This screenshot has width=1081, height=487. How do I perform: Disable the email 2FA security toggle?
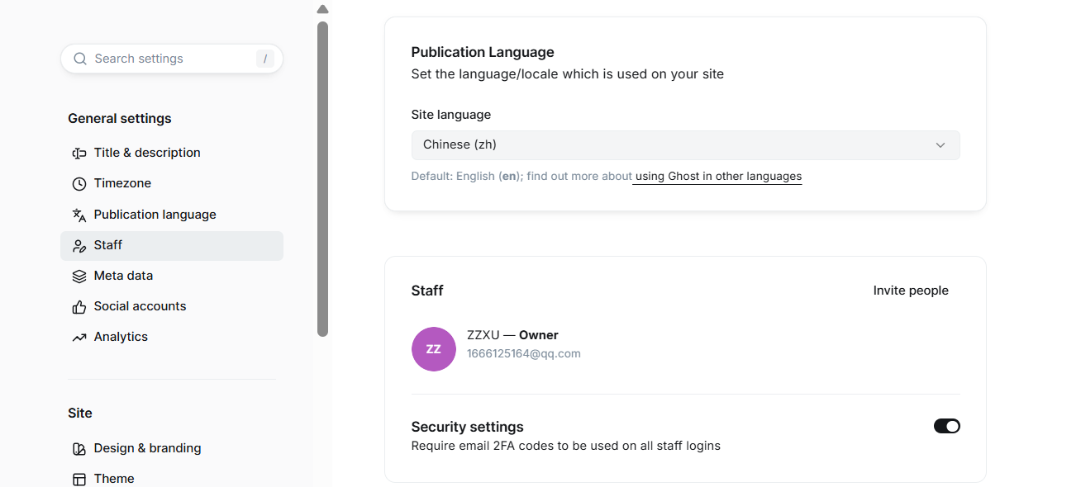pyautogui.click(x=947, y=426)
